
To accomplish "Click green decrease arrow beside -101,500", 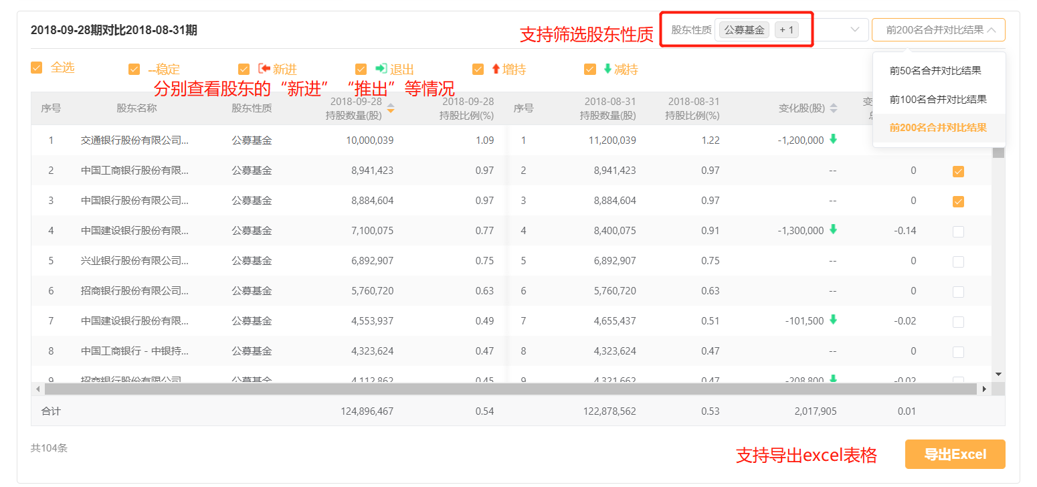I will coord(833,320).
